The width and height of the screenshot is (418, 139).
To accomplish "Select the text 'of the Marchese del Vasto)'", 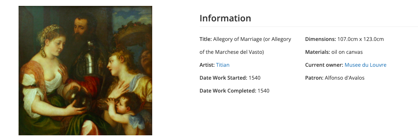I will pos(231,52).
